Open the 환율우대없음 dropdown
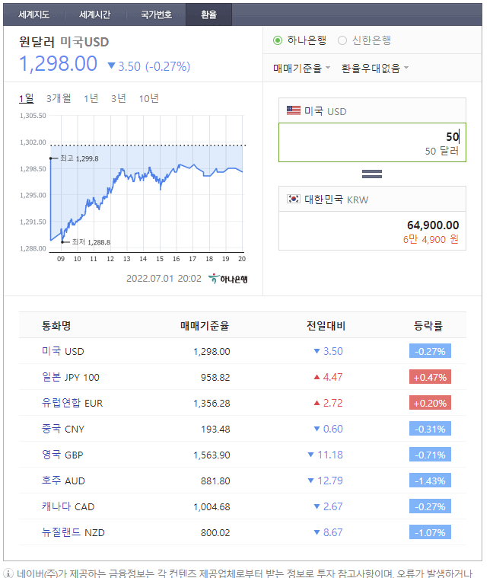Image resolution: width=493 pixels, height=578 pixels. click(375, 69)
